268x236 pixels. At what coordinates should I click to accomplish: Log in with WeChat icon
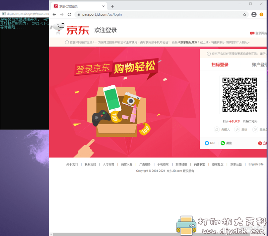tap(223, 143)
